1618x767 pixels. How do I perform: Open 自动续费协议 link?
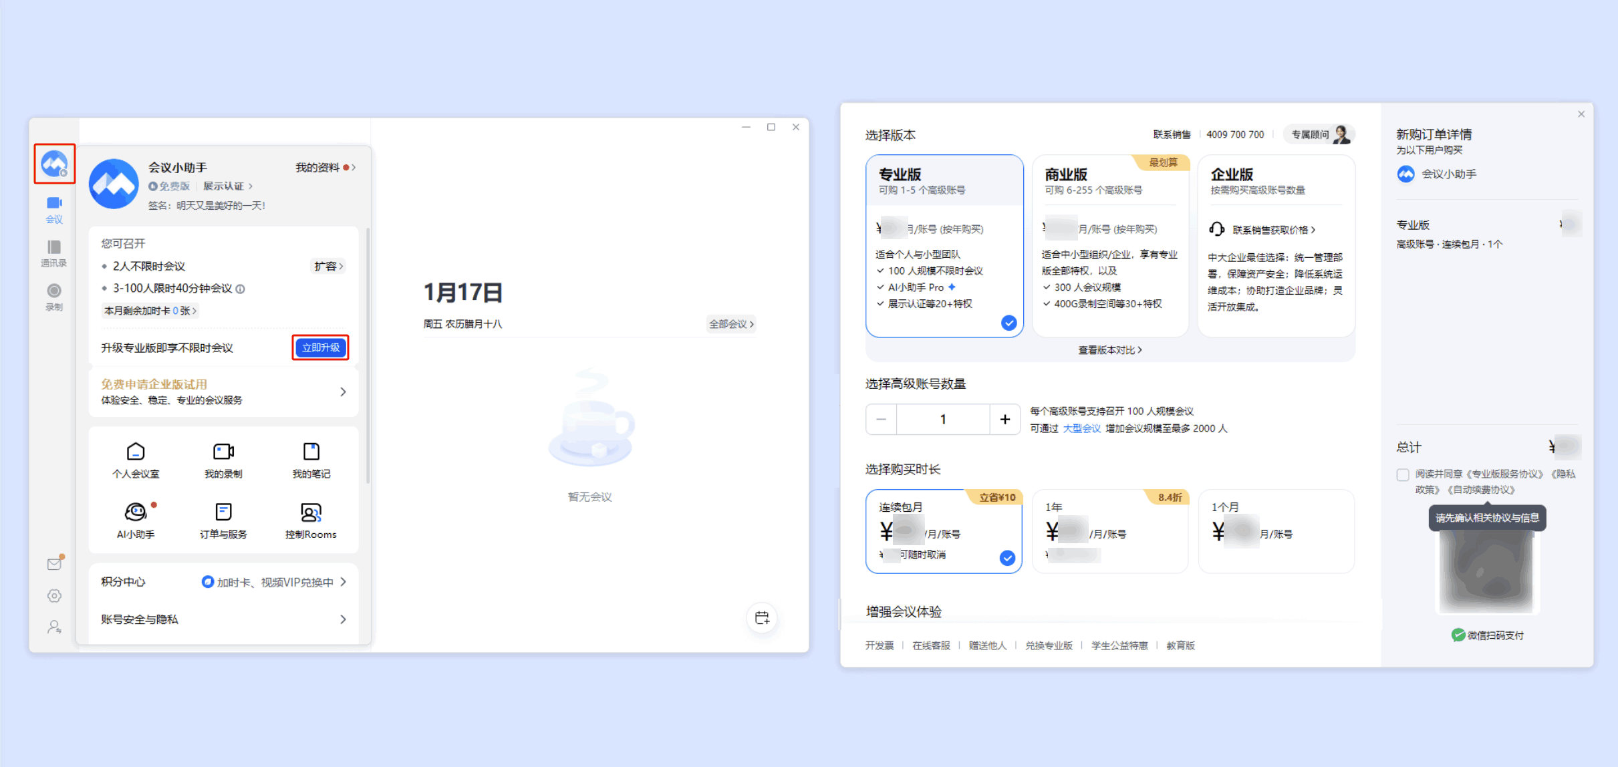point(1480,490)
